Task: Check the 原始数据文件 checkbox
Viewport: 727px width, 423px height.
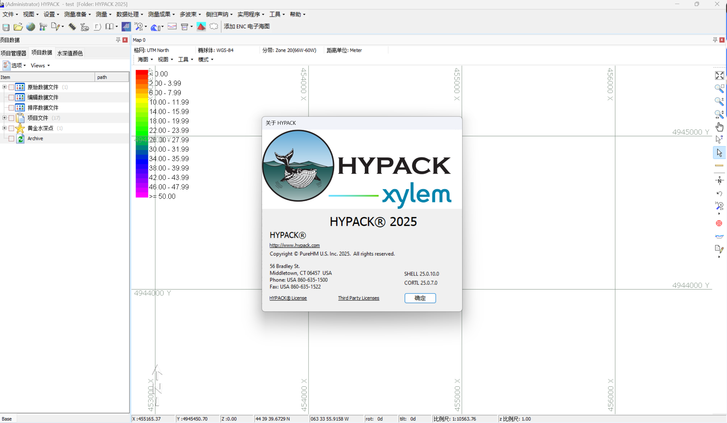Action: (11, 87)
